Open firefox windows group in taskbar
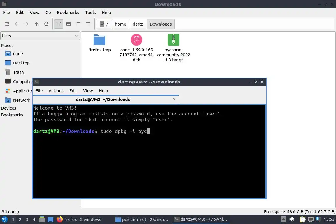The width and height of the screenshot is (336, 224). tap(79, 220)
